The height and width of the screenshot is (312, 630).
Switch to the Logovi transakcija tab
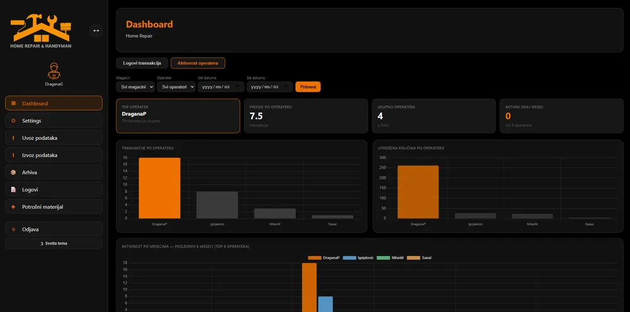tap(142, 63)
